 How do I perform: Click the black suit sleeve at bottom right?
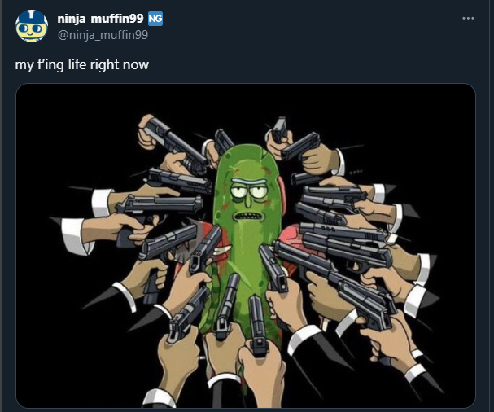[x=430, y=383]
